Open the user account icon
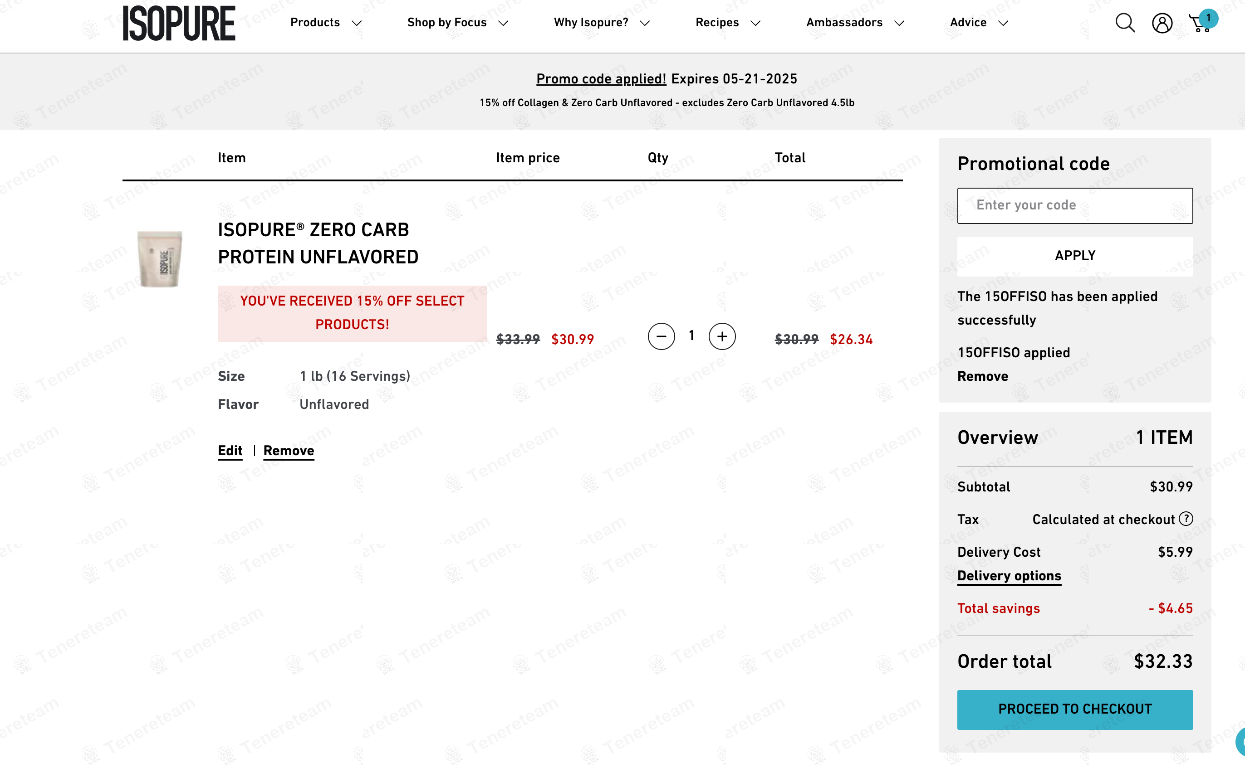The height and width of the screenshot is (768, 1245). pos(1162,24)
